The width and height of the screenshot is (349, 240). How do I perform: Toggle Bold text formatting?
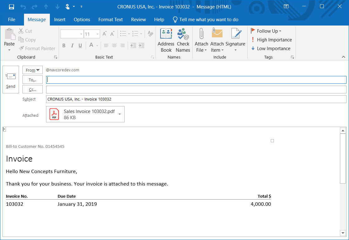64,45
